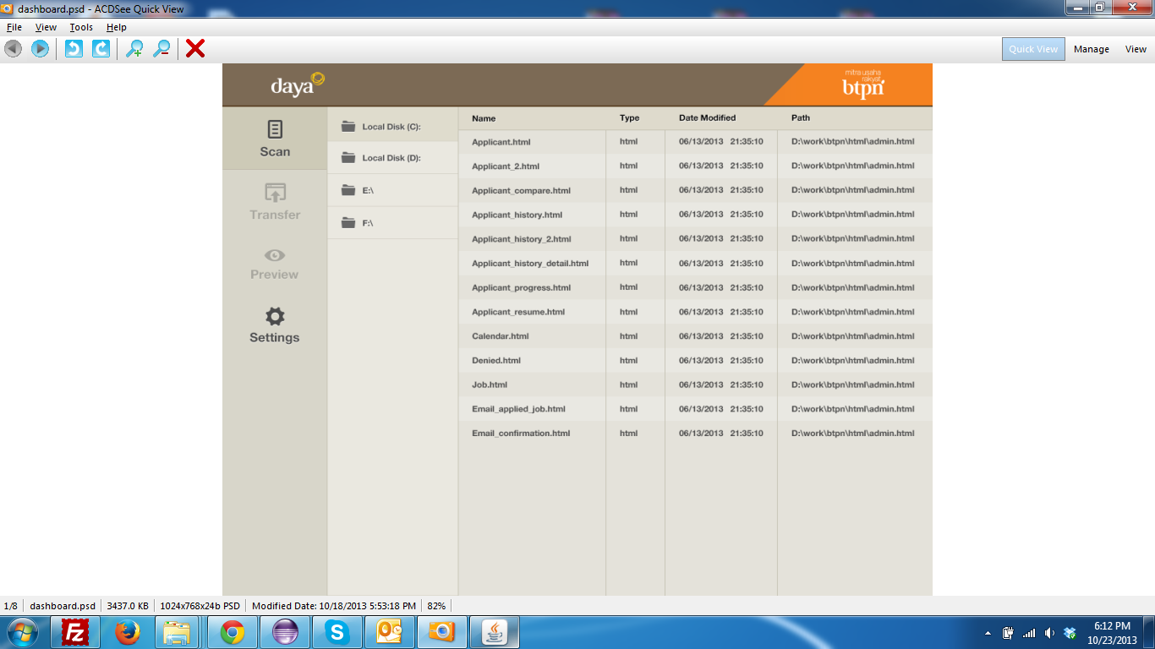The width and height of the screenshot is (1155, 649).
Task: Select the Calendar.html file name
Action: pyautogui.click(x=501, y=336)
